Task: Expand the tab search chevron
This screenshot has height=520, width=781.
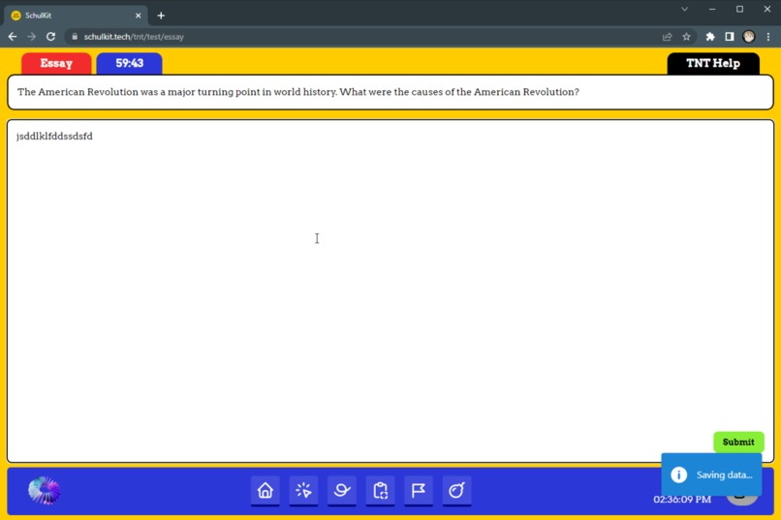Action: pyautogui.click(x=685, y=9)
